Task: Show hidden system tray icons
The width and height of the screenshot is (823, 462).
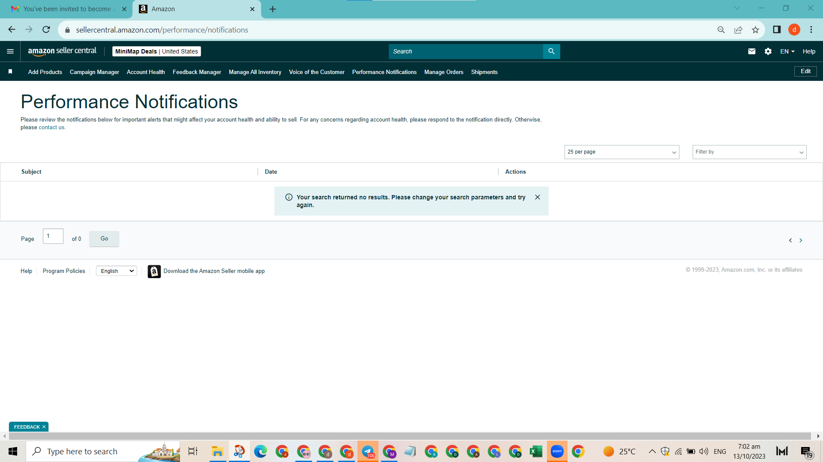Action: [x=652, y=451]
